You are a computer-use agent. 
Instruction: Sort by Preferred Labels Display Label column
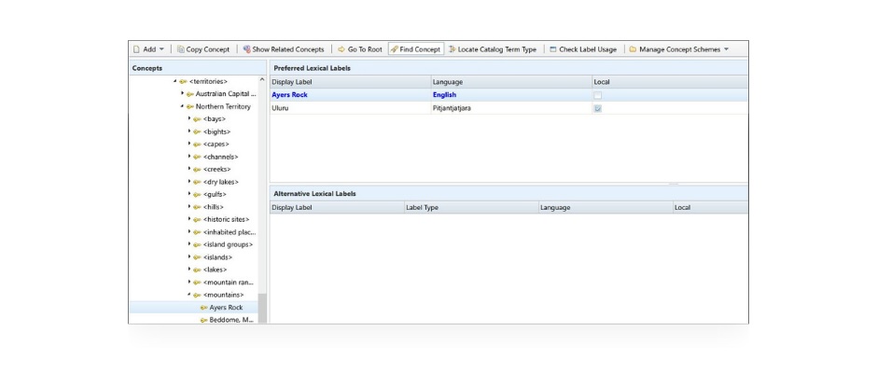pos(350,82)
